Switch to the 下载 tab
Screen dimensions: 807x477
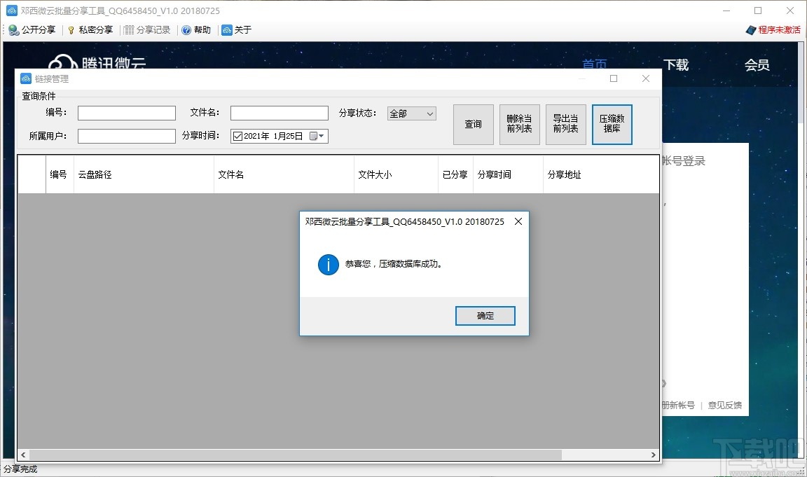pyautogui.click(x=677, y=64)
